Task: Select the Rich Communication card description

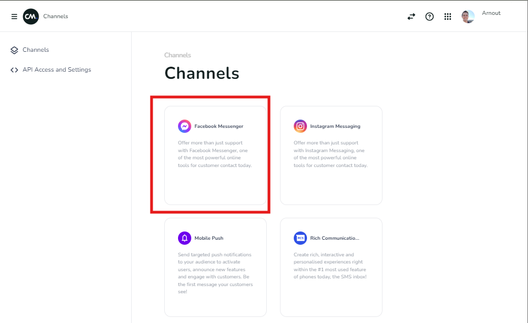Action: coord(330,266)
